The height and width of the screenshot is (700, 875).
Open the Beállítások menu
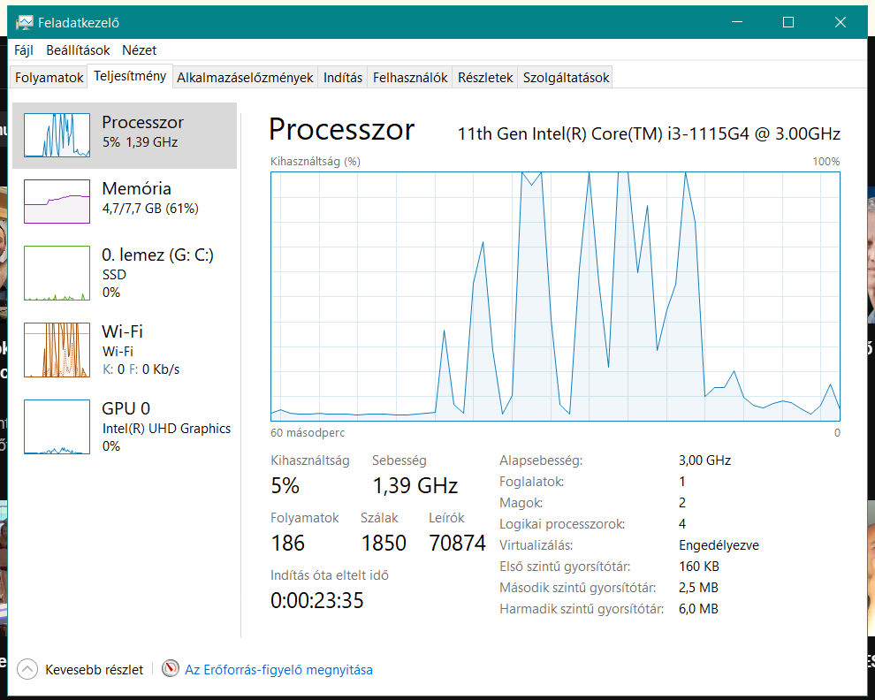[x=78, y=50]
